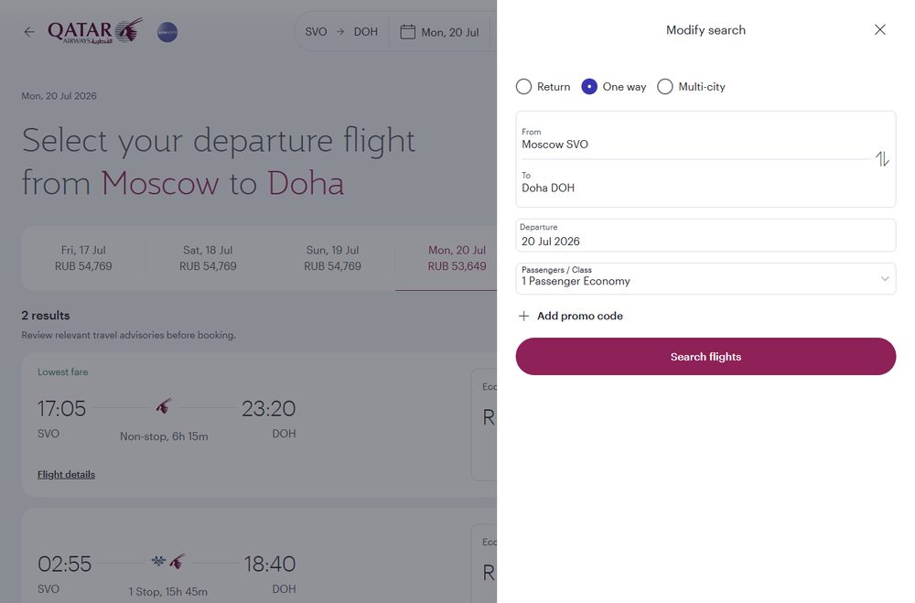Close the Modify search panel
Image resolution: width=915 pixels, height=603 pixels.
pyautogui.click(x=880, y=30)
